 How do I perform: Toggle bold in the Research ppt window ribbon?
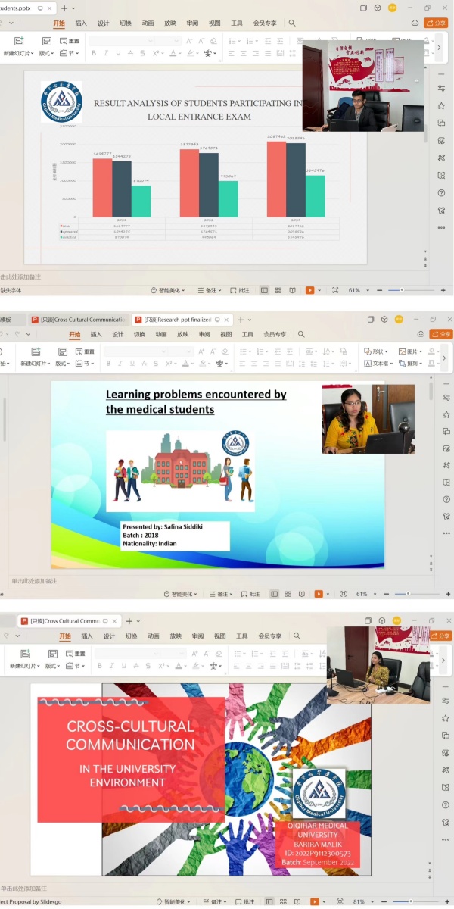pyautogui.click(x=108, y=364)
